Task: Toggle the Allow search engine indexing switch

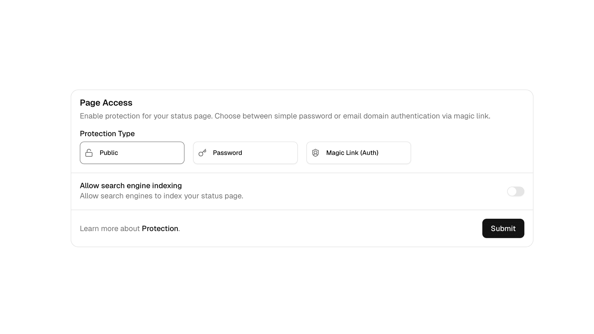Action: [516, 191]
